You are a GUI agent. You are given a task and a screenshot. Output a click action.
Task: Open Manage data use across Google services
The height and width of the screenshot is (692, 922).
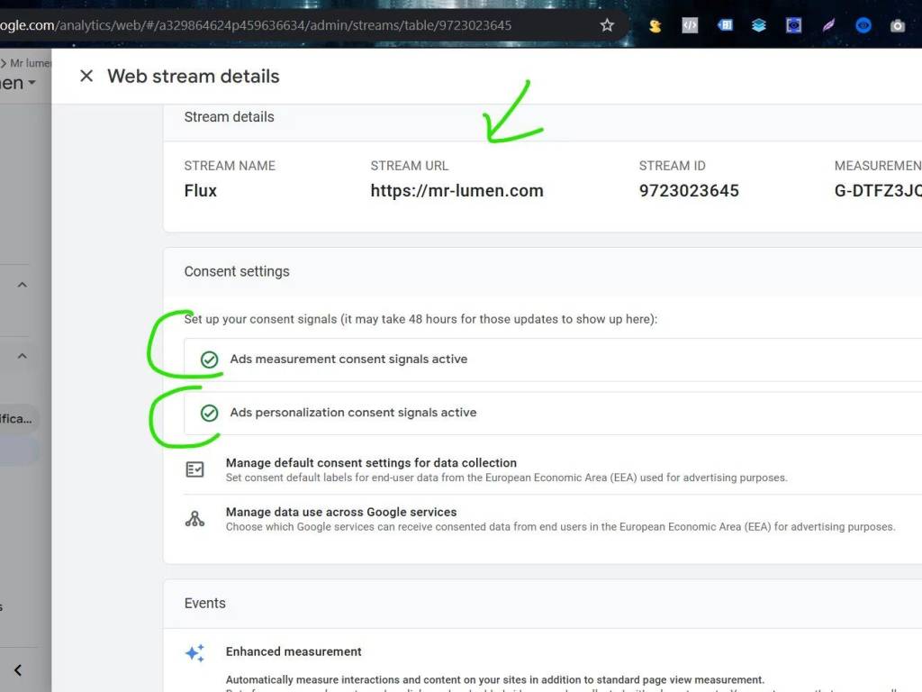coord(341,512)
